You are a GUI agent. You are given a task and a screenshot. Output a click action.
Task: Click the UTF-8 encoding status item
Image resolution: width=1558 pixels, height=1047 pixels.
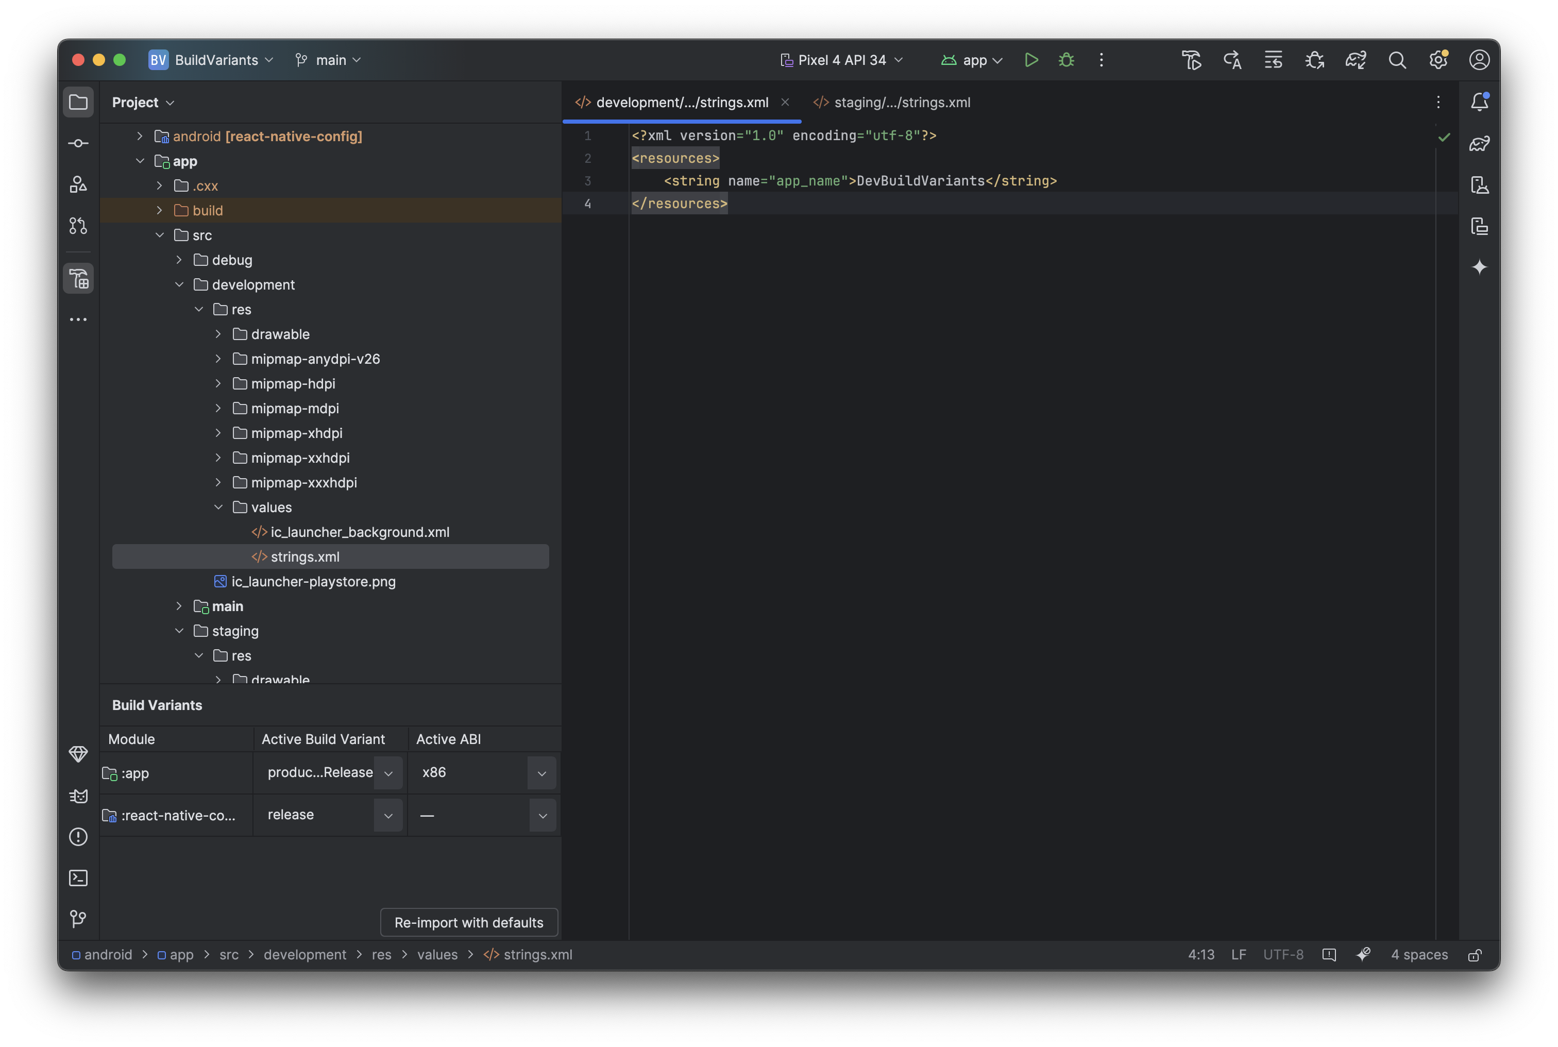(1283, 955)
